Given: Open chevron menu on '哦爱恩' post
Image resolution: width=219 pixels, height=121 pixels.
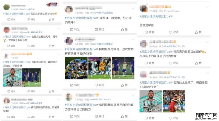Looking at the screenshot, I should tap(133, 8).
